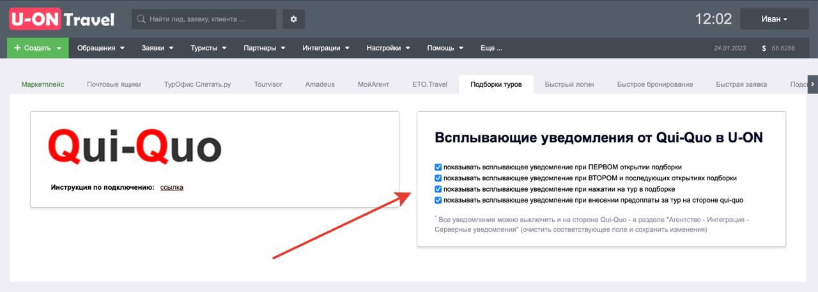Click the tab strip right scroll arrow
The height and width of the screenshot is (292, 818).
tap(812, 84)
